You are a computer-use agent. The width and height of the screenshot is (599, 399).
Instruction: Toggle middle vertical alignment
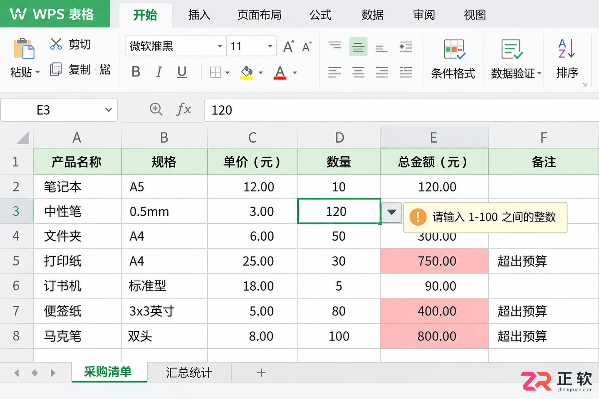click(x=359, y=47)
